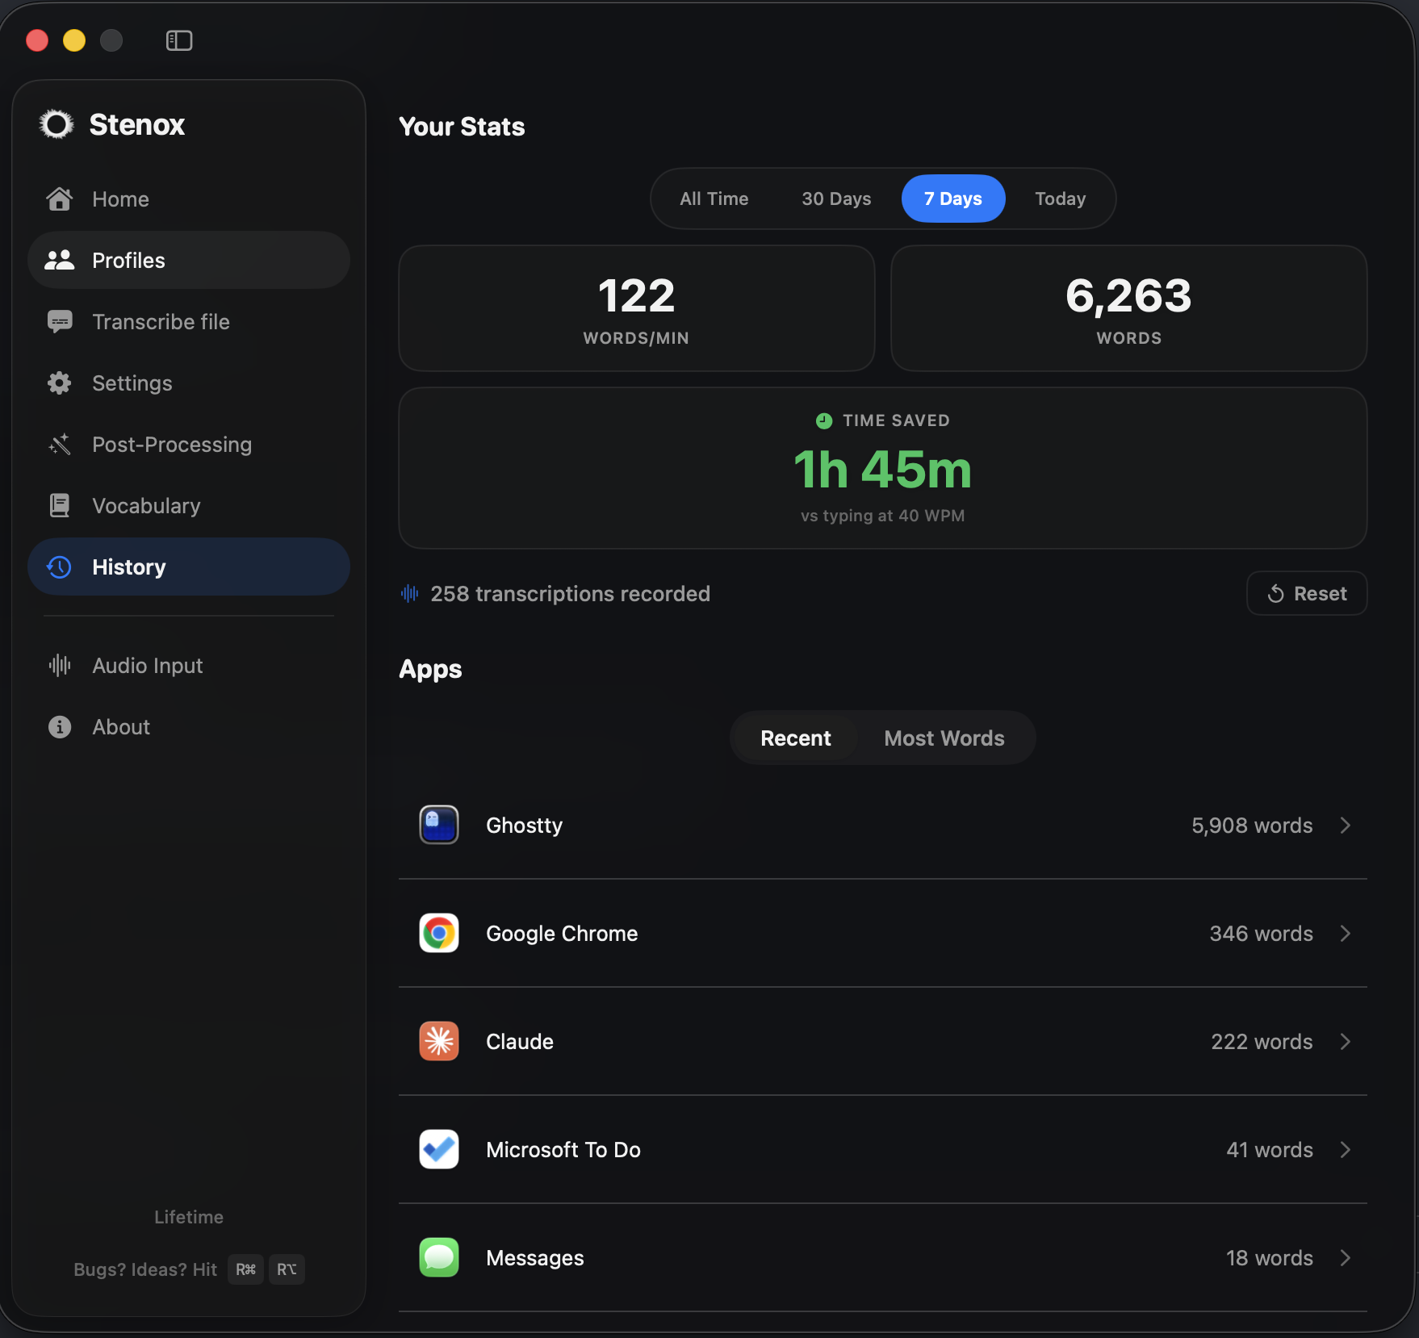The image size is (1419, 1338).
Task: Reset the recorded stats
Action: (1307, 594)
